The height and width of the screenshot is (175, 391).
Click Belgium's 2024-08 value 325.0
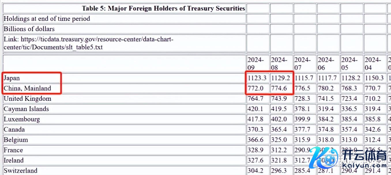[x=279, y=140]
